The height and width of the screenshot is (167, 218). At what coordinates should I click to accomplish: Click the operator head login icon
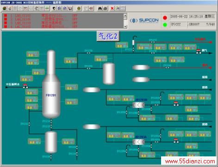click(x=54, y=8)
